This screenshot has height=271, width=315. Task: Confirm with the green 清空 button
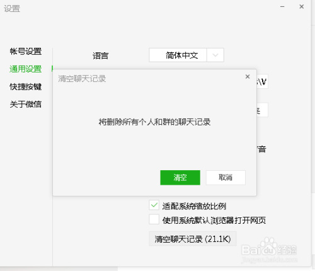[180, 178]
